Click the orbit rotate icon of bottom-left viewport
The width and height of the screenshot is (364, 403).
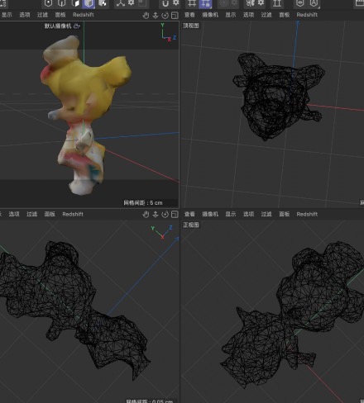click(165, 215)
